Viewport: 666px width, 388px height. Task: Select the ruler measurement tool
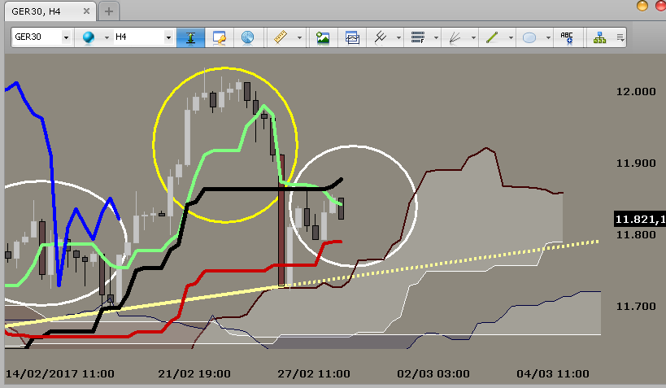(281, 37)
